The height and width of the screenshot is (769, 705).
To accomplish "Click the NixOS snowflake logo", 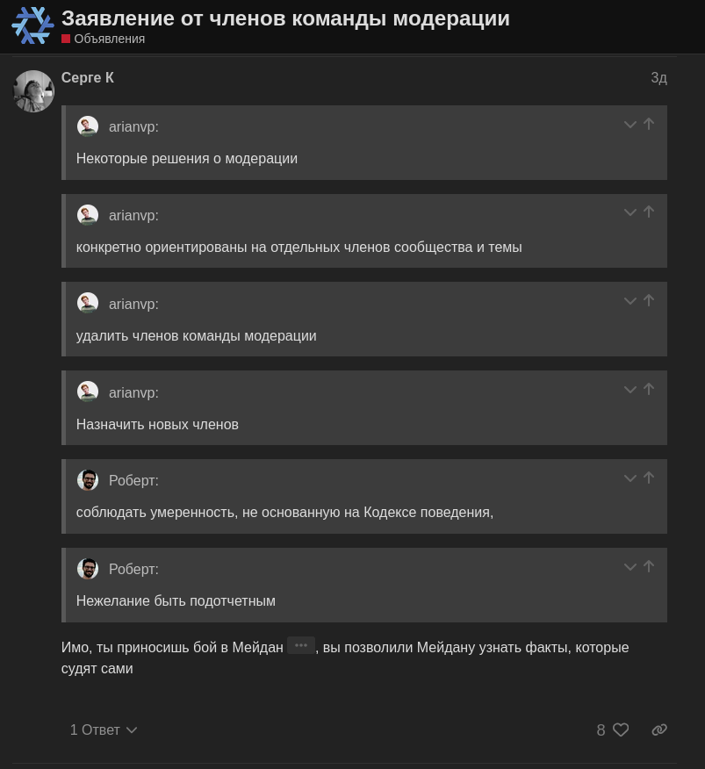I will point(32,25).
